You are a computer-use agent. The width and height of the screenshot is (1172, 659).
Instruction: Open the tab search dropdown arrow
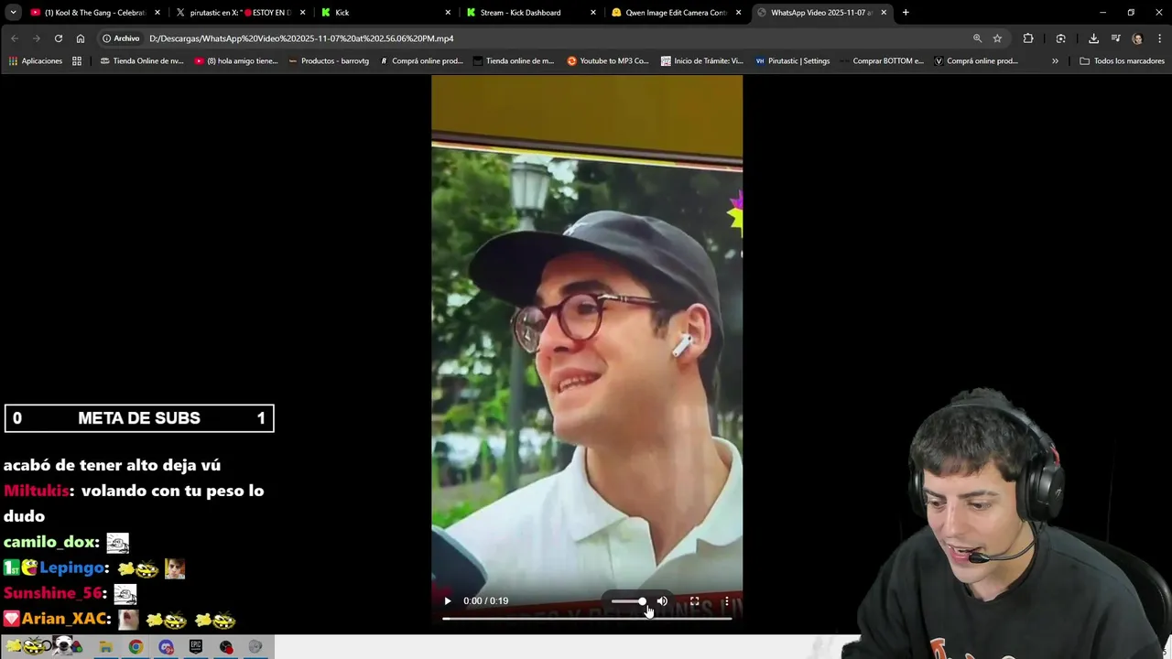(x=13, y=12)
